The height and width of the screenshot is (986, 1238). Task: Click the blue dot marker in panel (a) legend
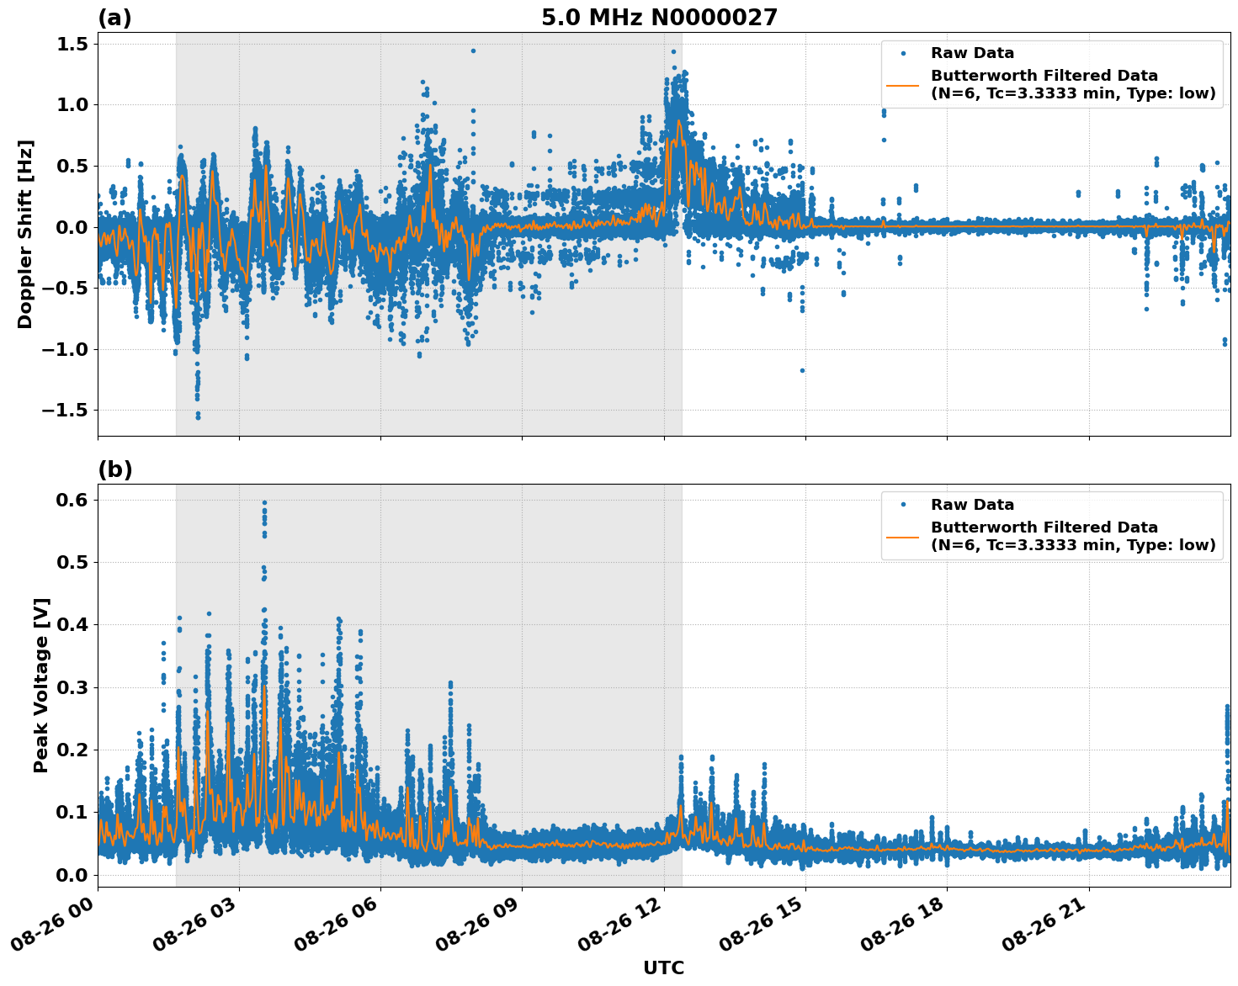[903, 53]
